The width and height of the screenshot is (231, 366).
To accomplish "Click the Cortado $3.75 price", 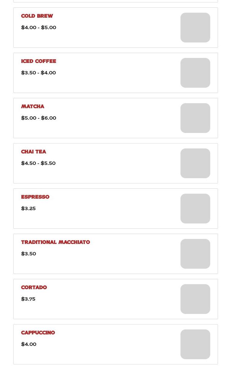I will click(28, 299).
